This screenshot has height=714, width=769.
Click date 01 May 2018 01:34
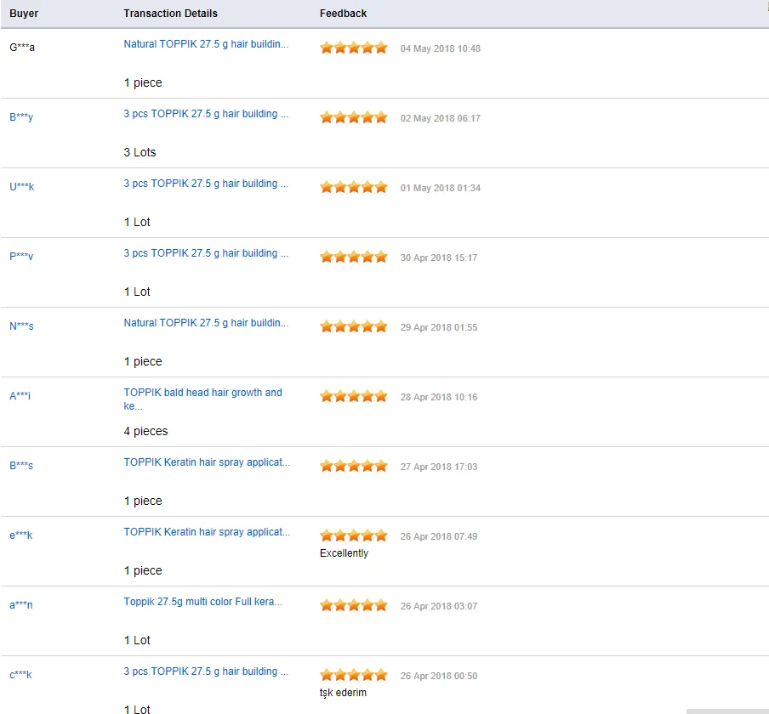(x=440, y=188)
